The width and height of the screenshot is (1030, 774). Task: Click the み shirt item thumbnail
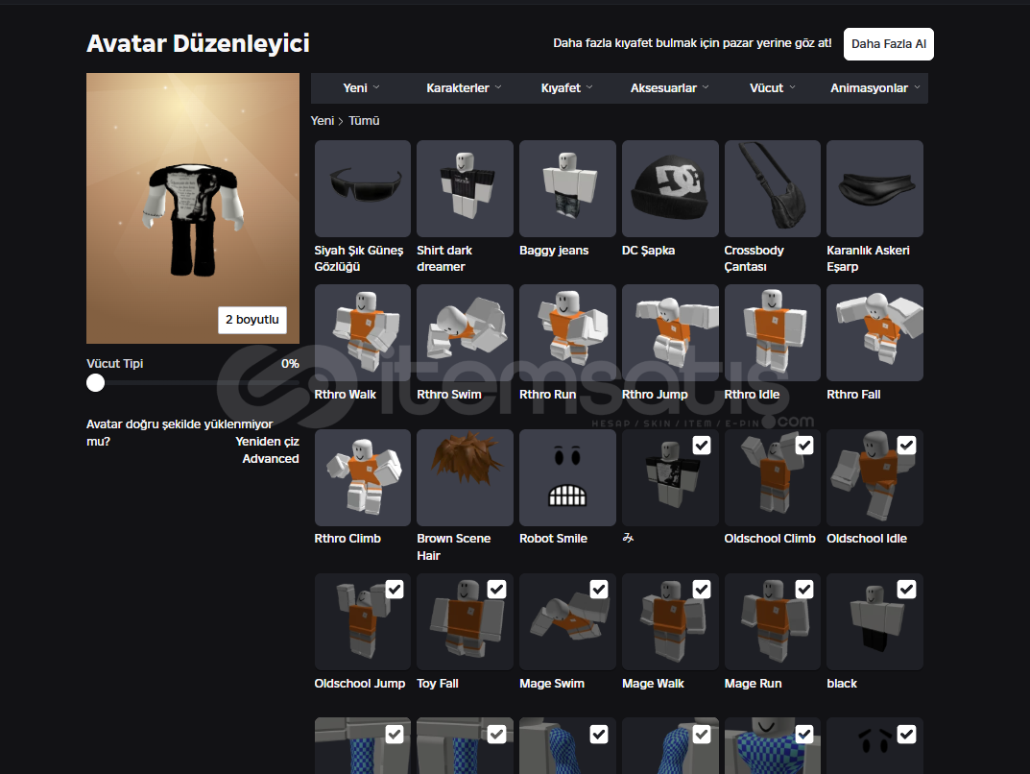click(x=670, y=477)
